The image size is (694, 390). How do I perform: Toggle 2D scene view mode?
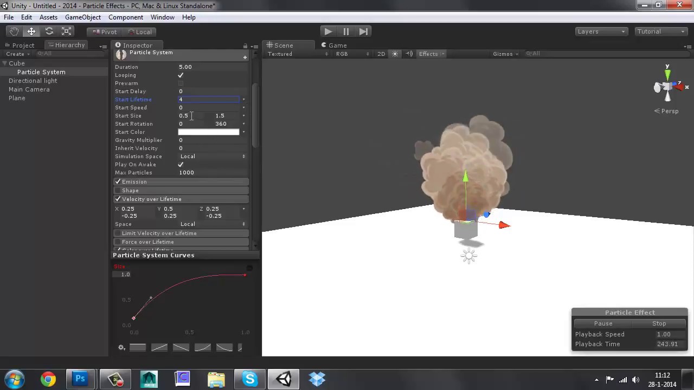[x=381, y=54]
